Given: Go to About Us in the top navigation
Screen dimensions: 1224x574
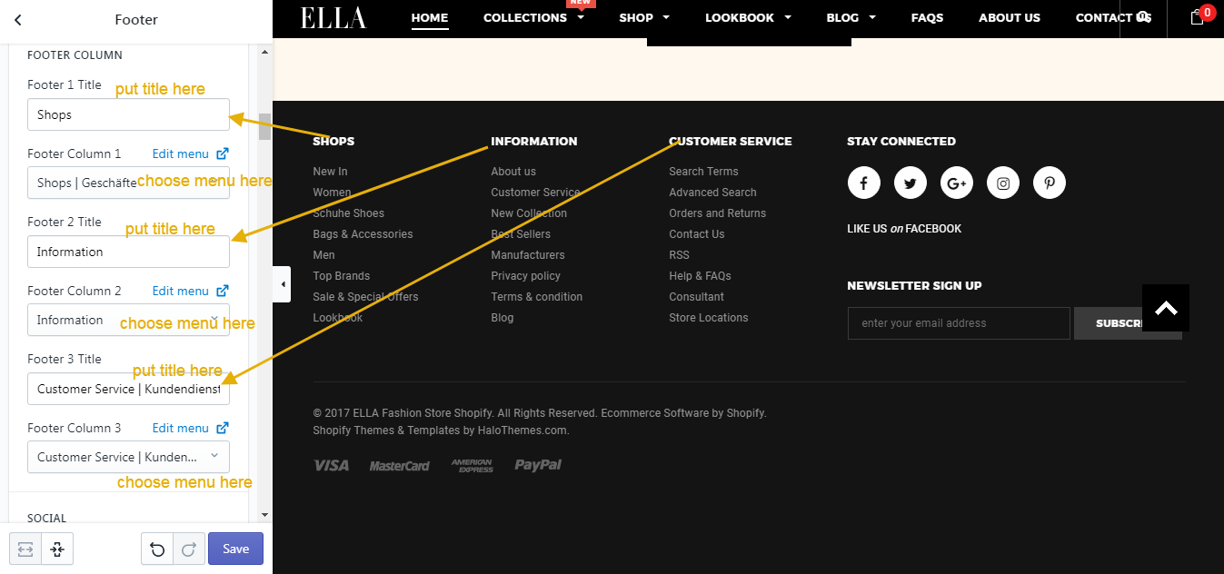Looking at the screenshot, I should [x=1010, y=17].
